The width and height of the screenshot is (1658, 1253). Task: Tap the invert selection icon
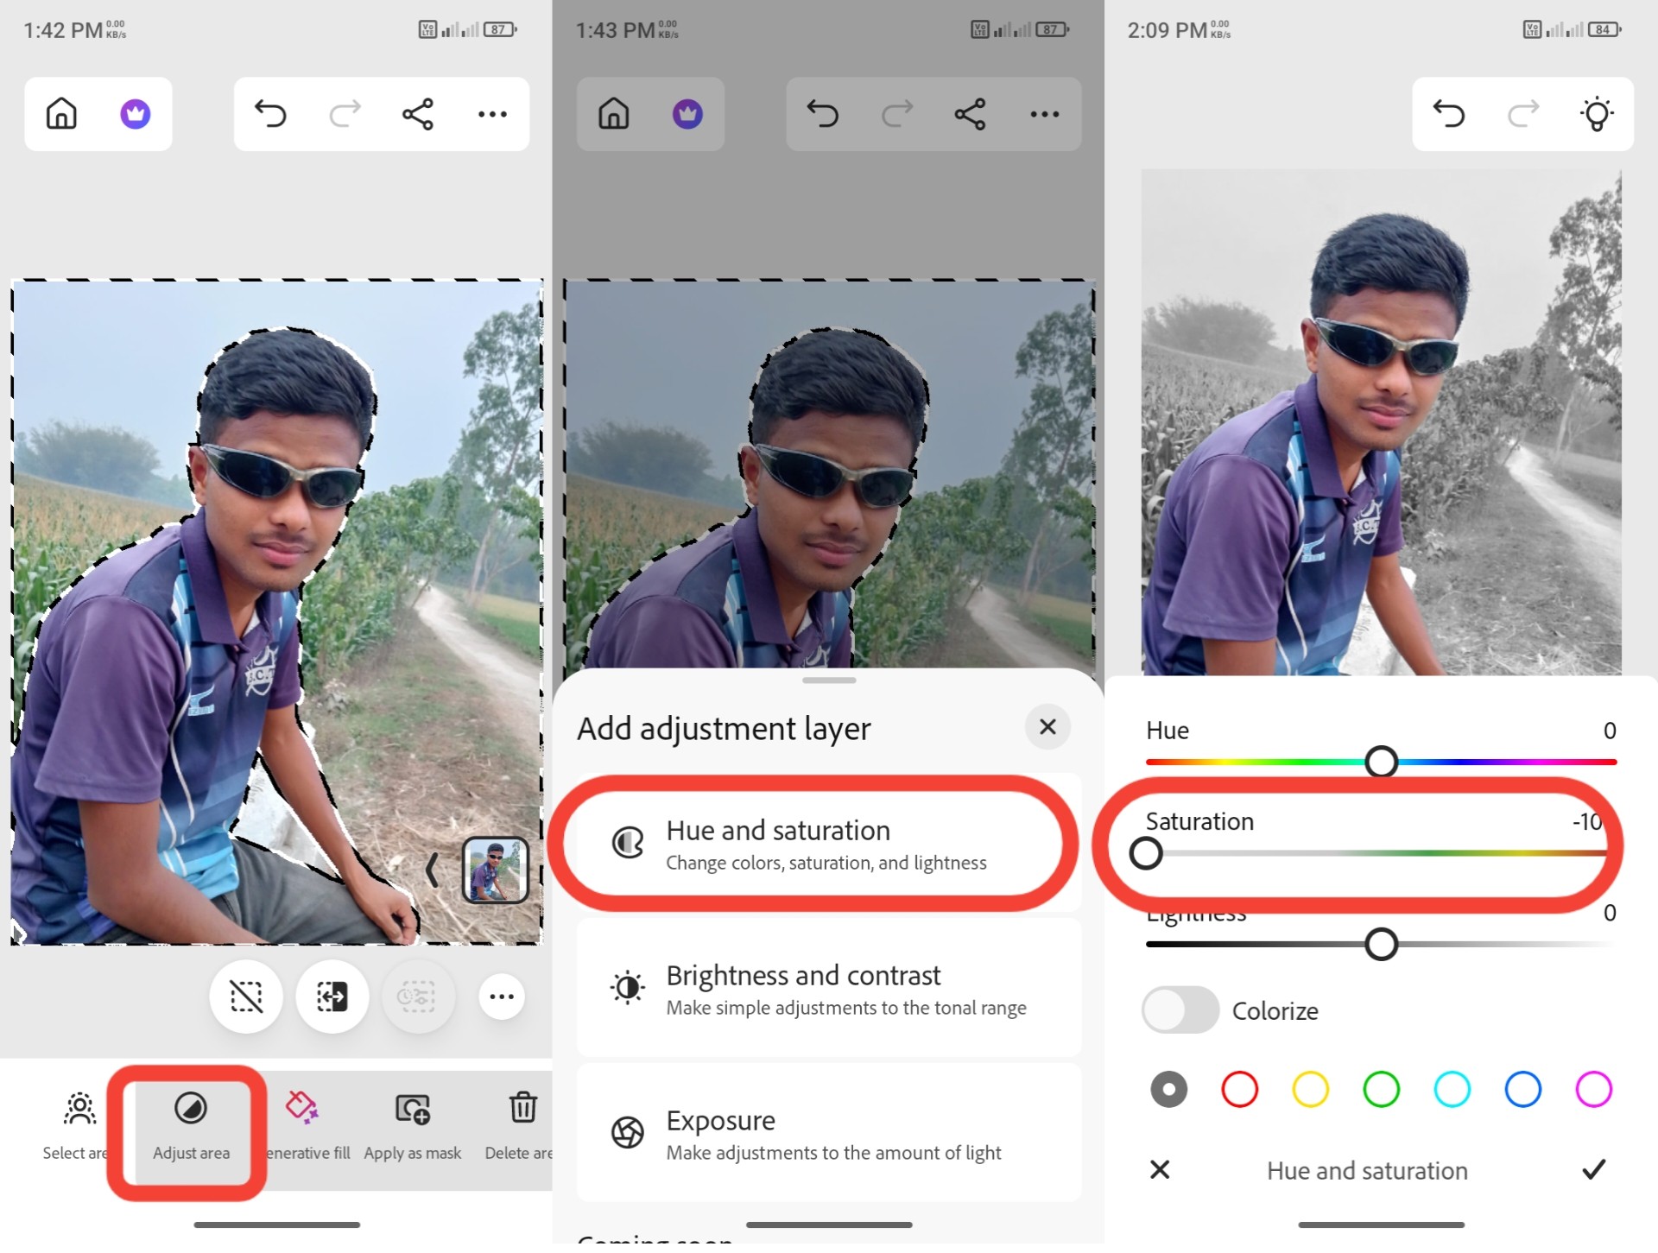(332, 997)
